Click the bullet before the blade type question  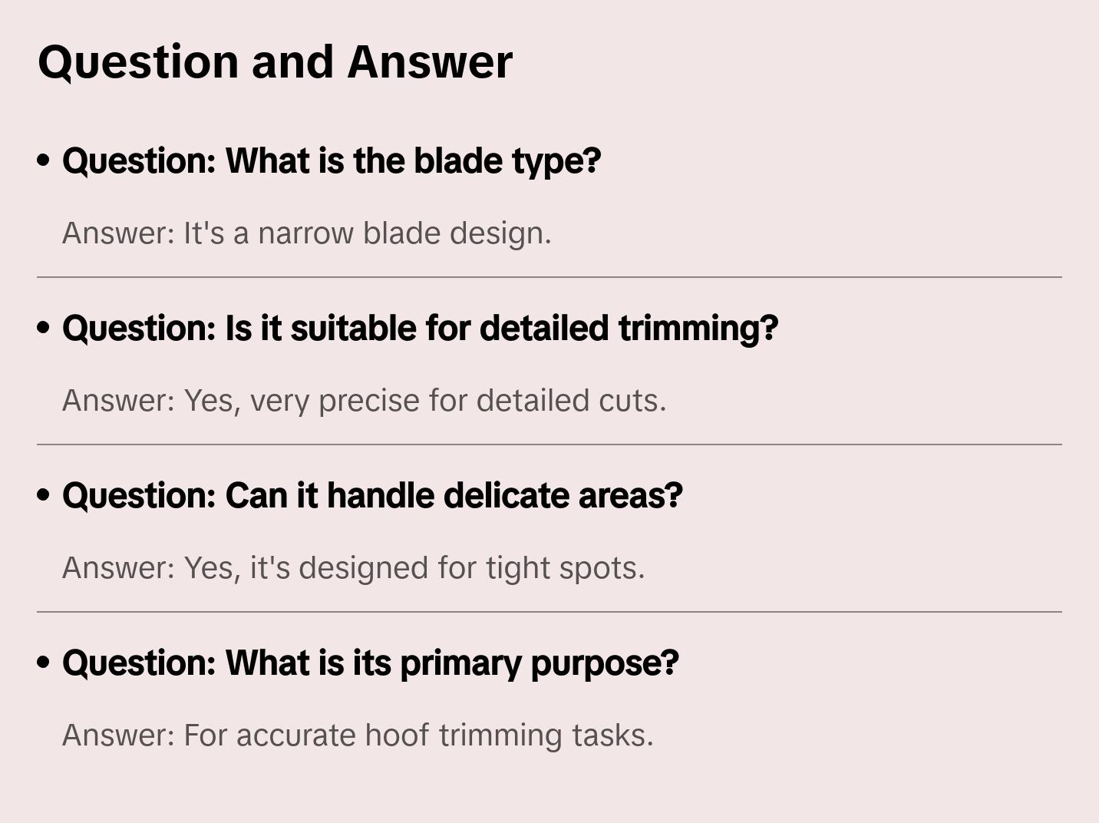44,161
